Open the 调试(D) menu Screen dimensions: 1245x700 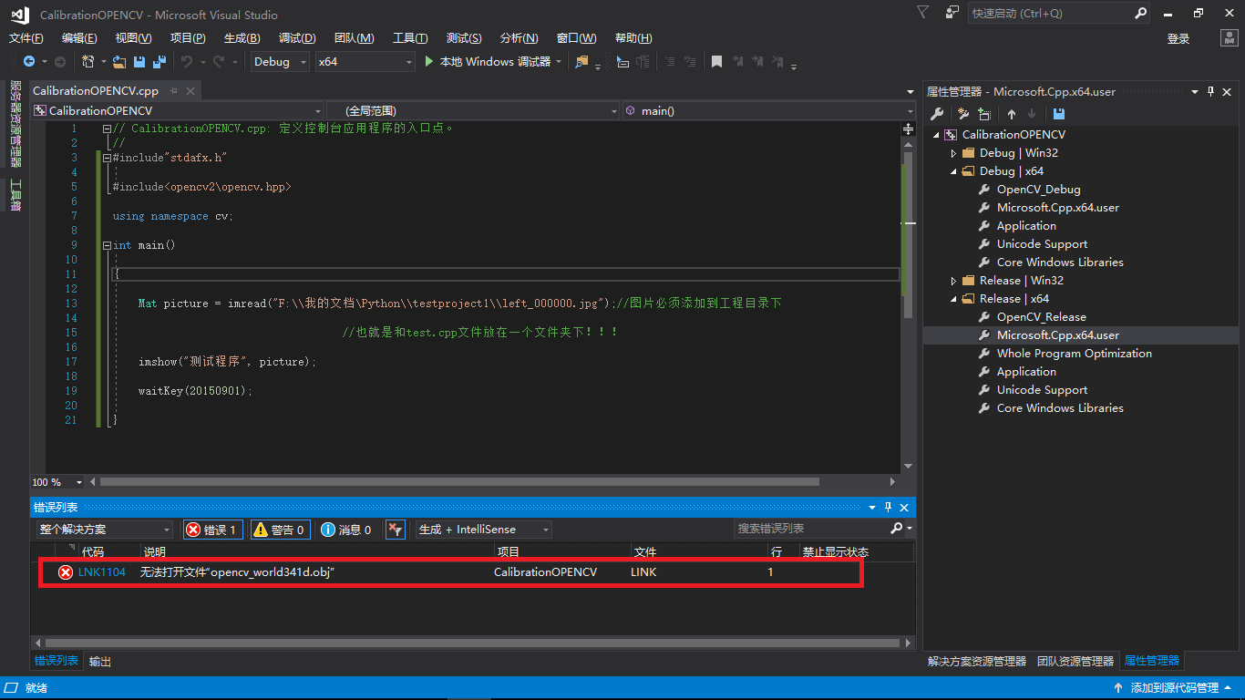[x=297, y=38]
